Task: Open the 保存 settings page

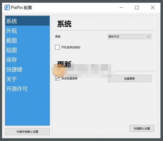Action: click(x=27, y=60)
